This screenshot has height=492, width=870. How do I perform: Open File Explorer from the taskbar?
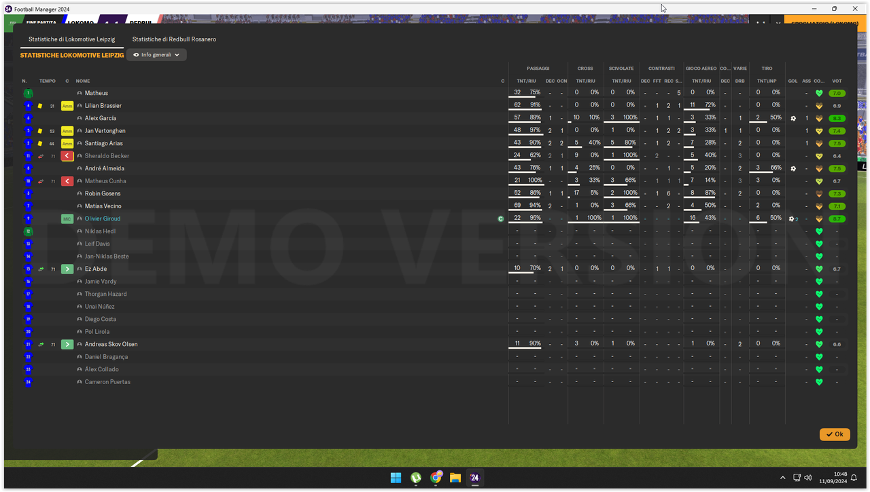455,478
